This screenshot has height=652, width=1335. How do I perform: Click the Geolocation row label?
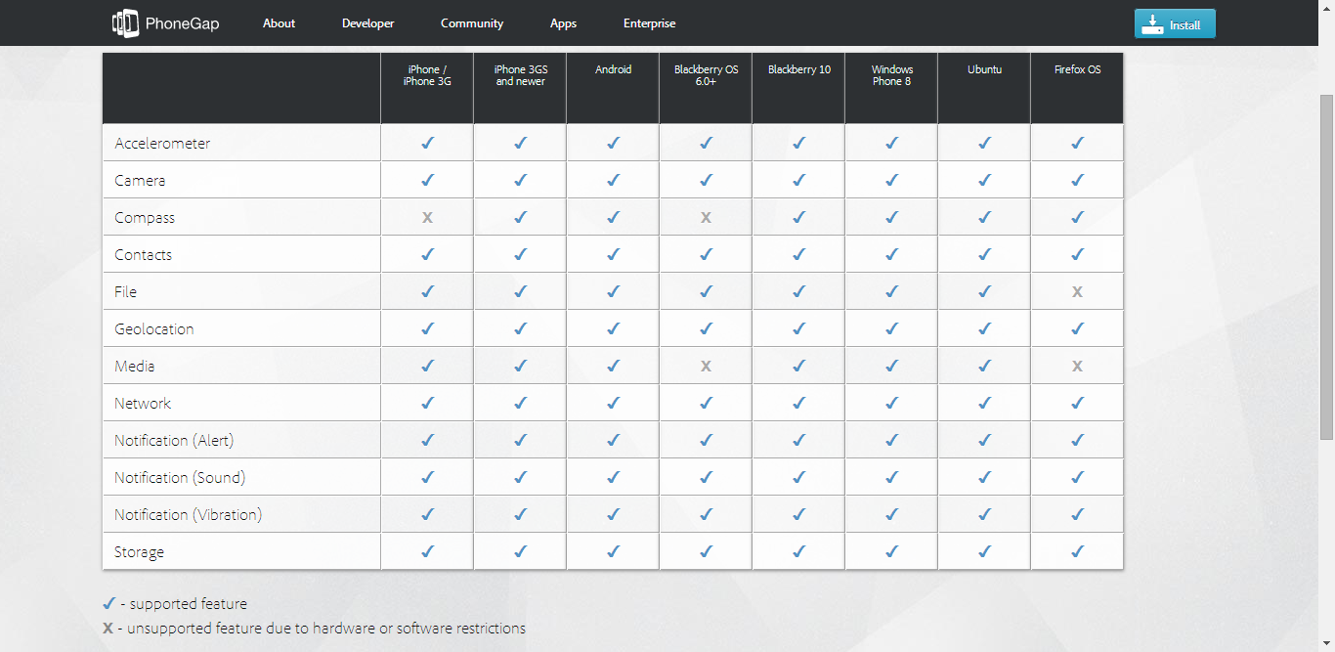pos(154,328)
